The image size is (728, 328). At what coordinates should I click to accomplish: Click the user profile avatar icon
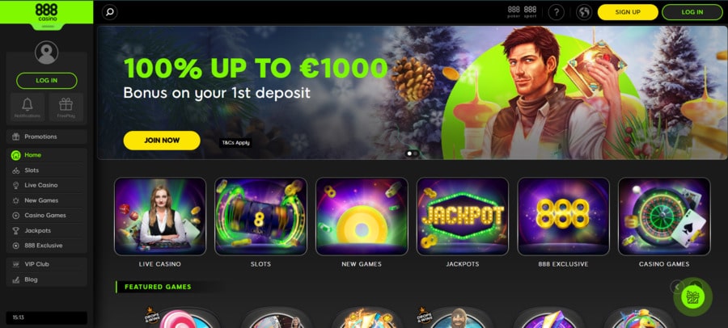tap(46, 53)
